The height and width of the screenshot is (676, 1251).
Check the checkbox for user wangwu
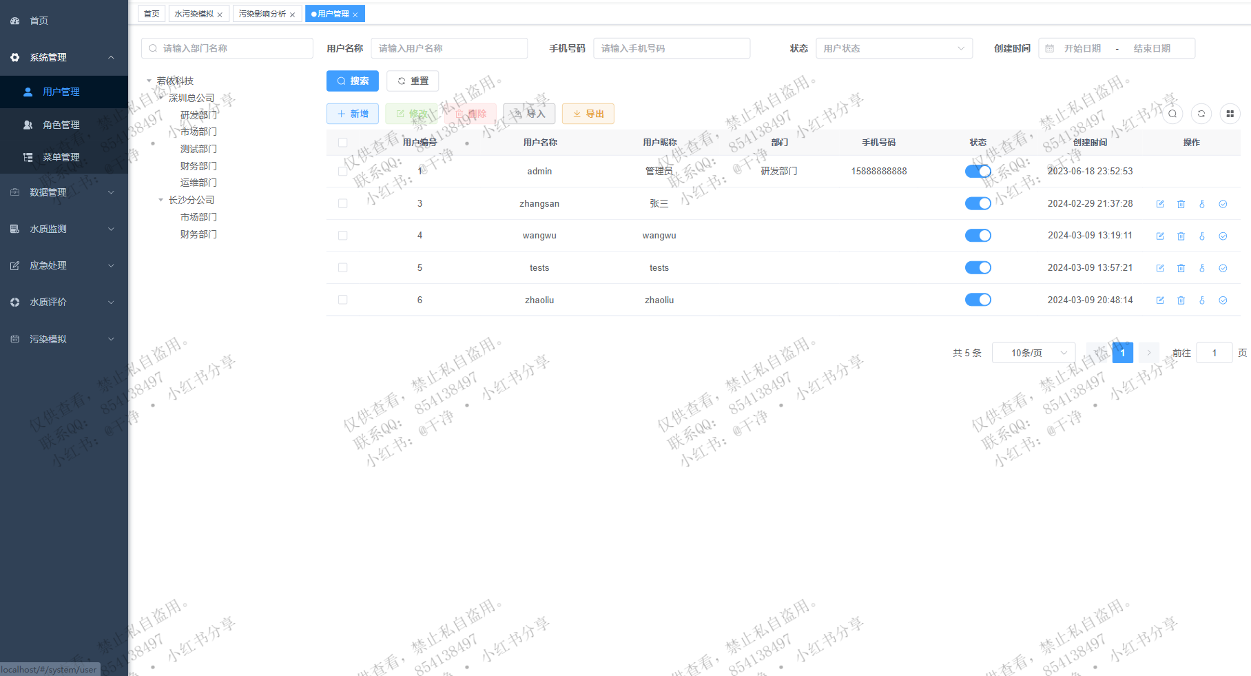coord(342,236)
